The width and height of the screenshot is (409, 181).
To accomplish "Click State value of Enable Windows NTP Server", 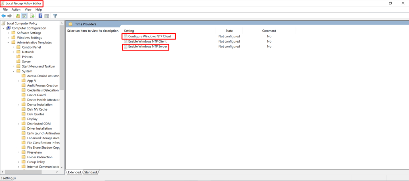I will 229,47.
